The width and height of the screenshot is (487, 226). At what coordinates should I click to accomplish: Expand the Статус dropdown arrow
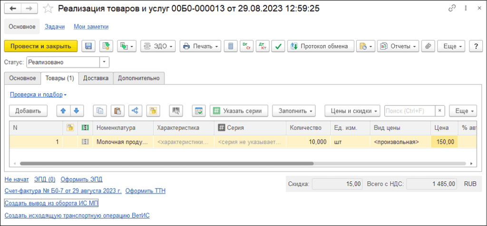click(104, 62)
